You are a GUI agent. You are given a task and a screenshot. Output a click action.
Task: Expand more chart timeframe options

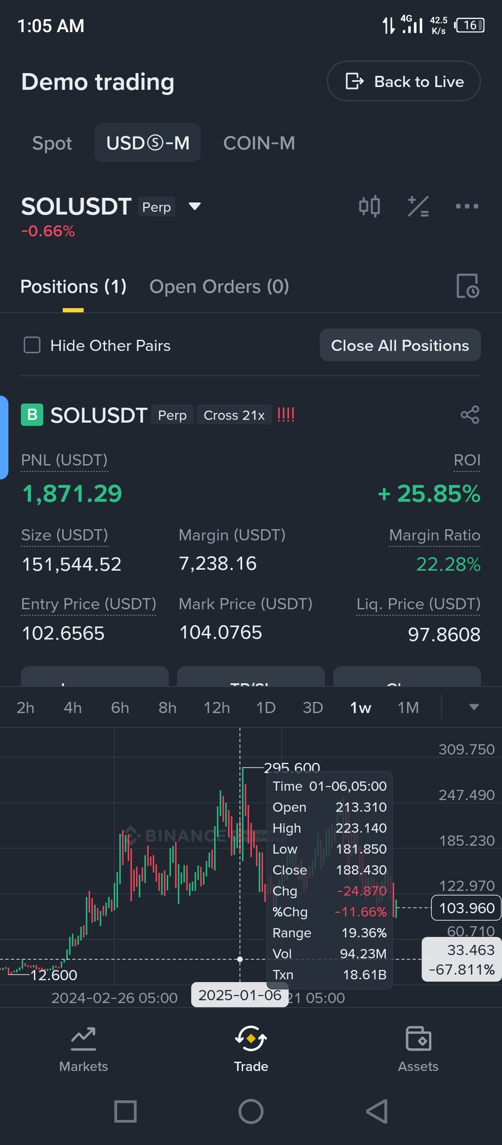coord(474,707)
